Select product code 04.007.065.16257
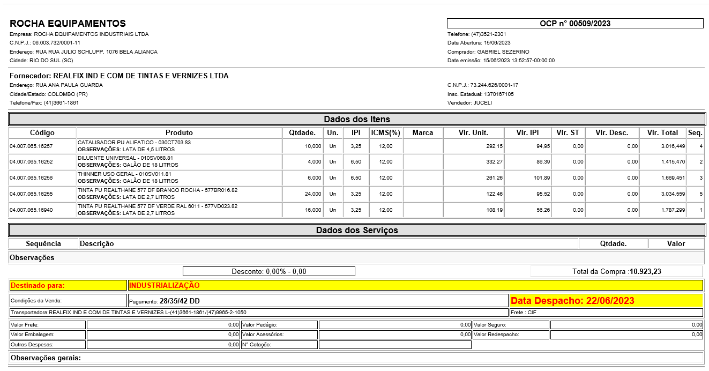This screenshot has width=709, height=371. pyautogui.click(x=31, y=146)
